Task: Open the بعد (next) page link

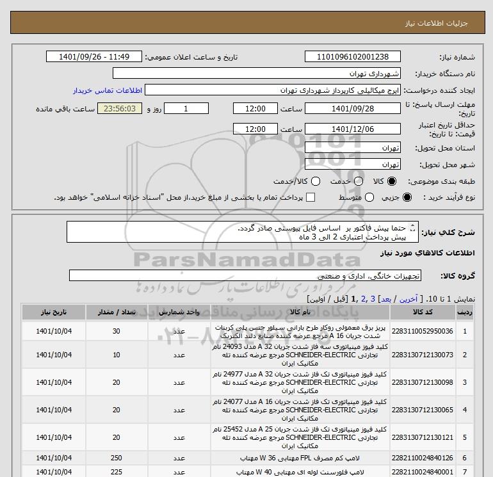Action: coord(386,299)
